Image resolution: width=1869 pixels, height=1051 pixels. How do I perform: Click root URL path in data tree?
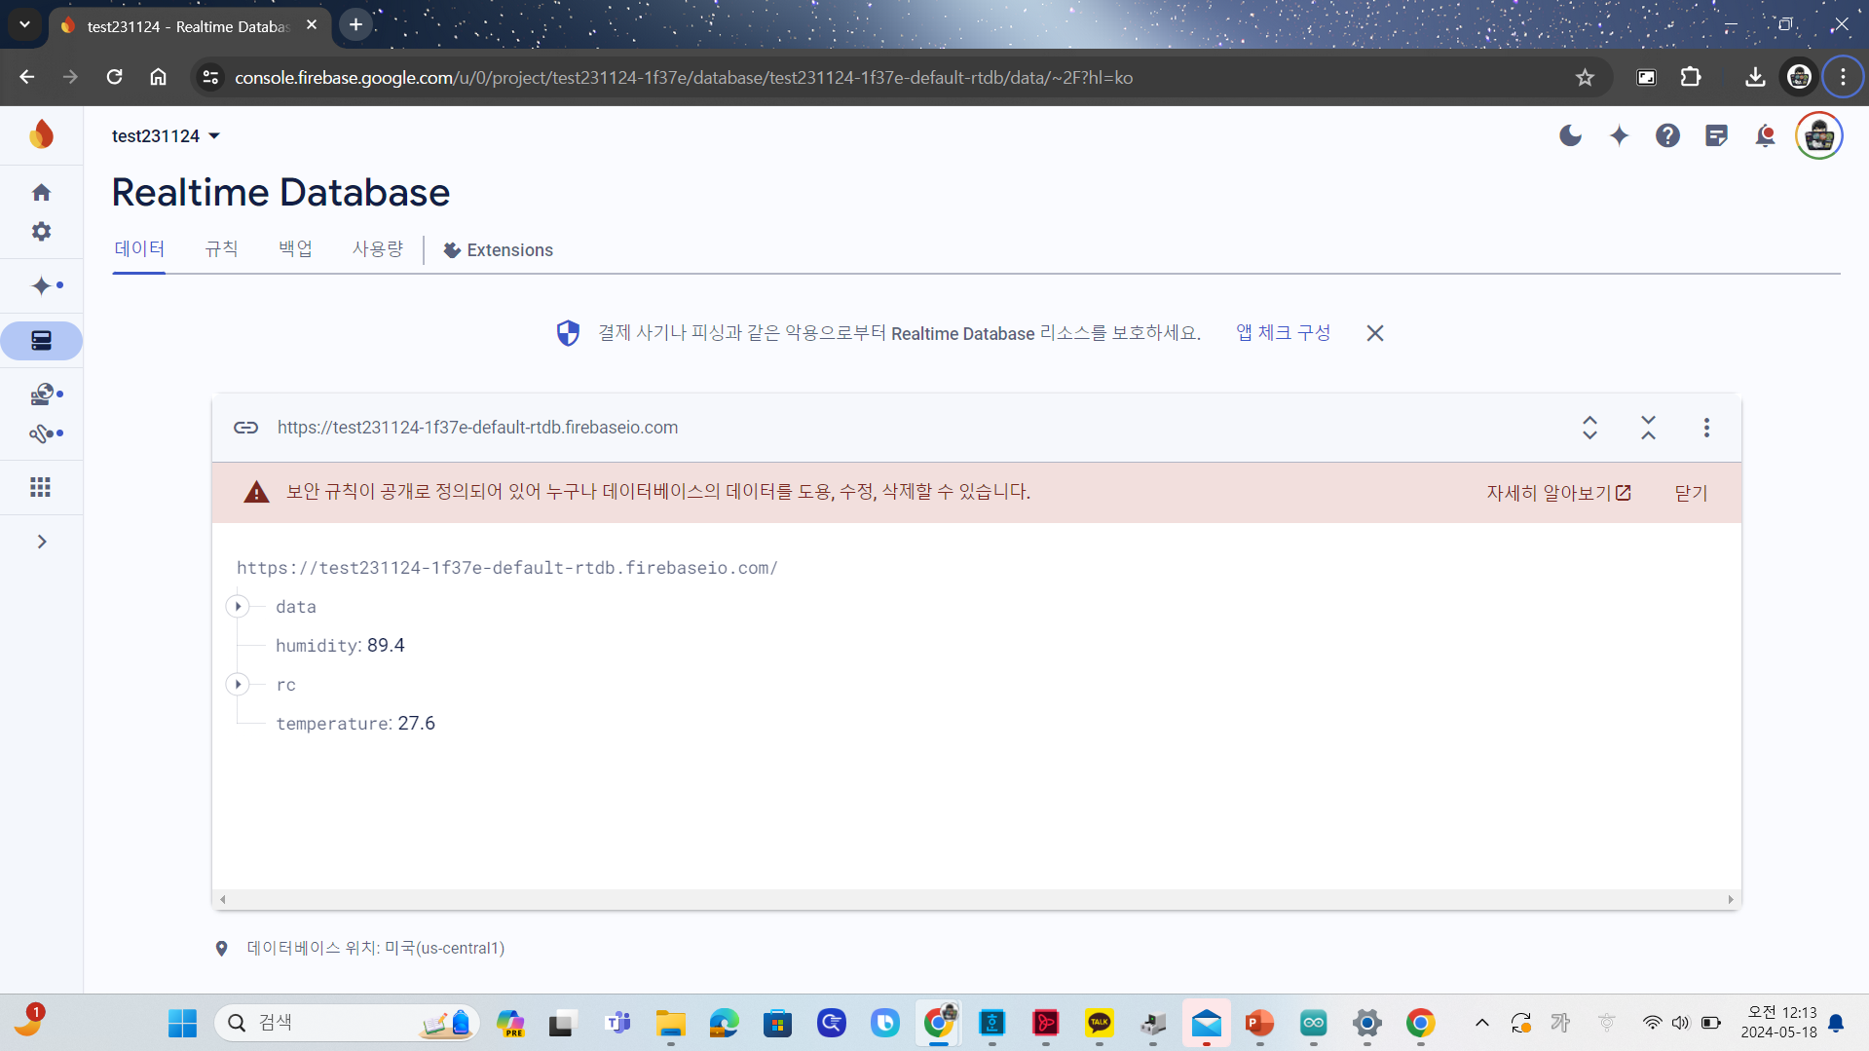coord(506,568)
